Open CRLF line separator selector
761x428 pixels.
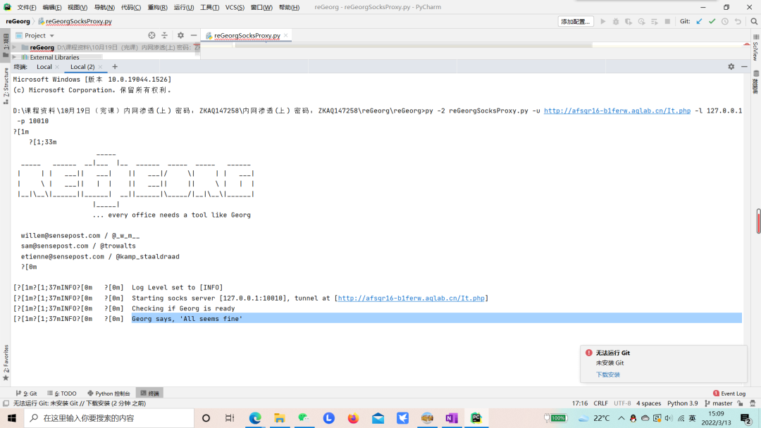(600, 403)
